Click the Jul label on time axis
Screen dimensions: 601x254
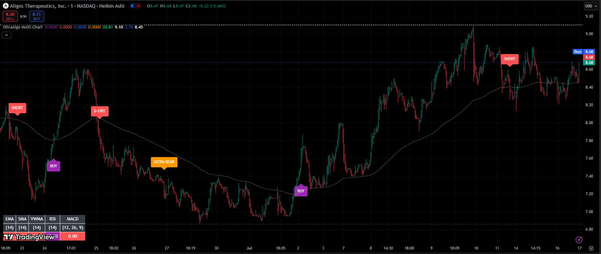[249, 247]
